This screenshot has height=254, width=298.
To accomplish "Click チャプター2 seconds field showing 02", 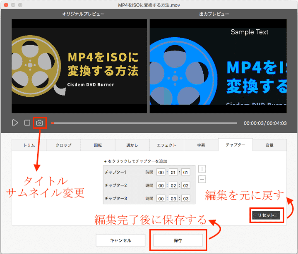I will 186,185.
